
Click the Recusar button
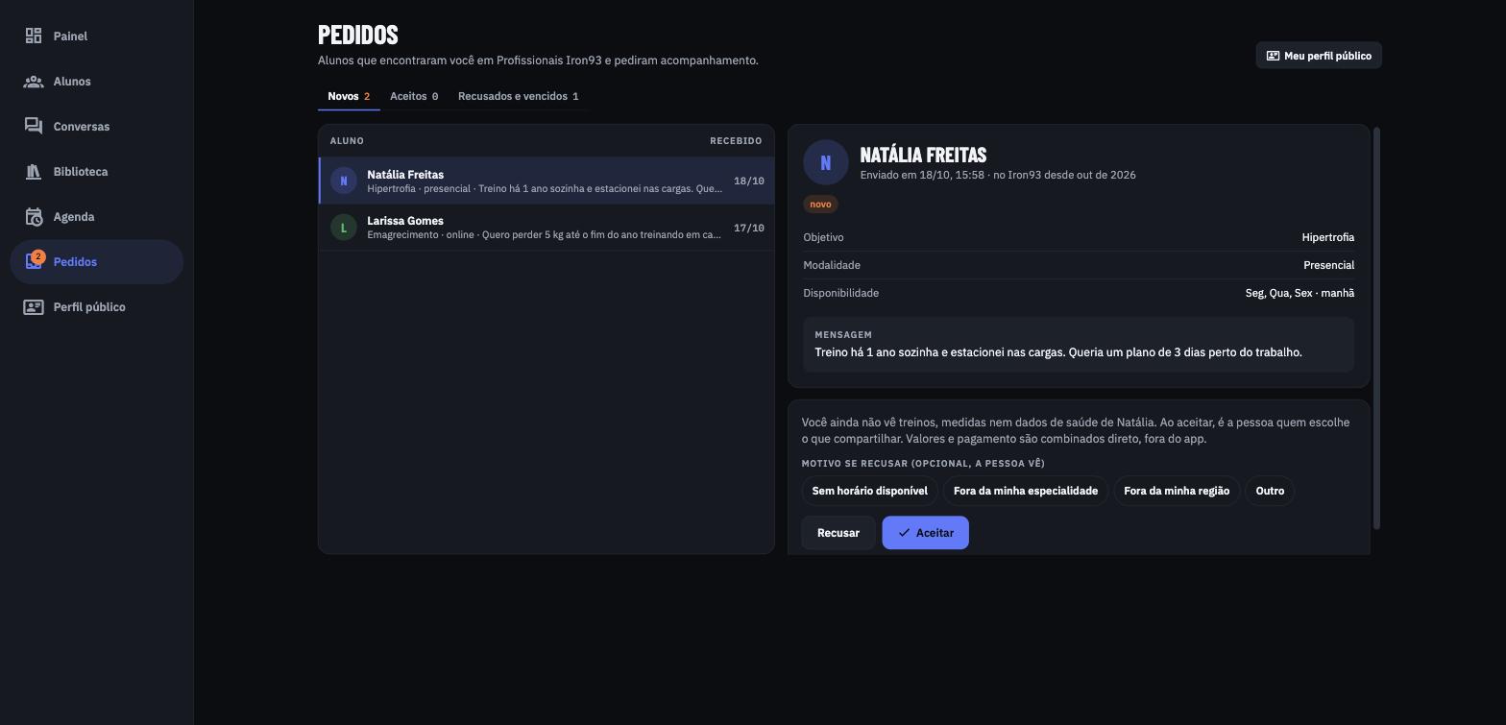(x=838, y=533)
